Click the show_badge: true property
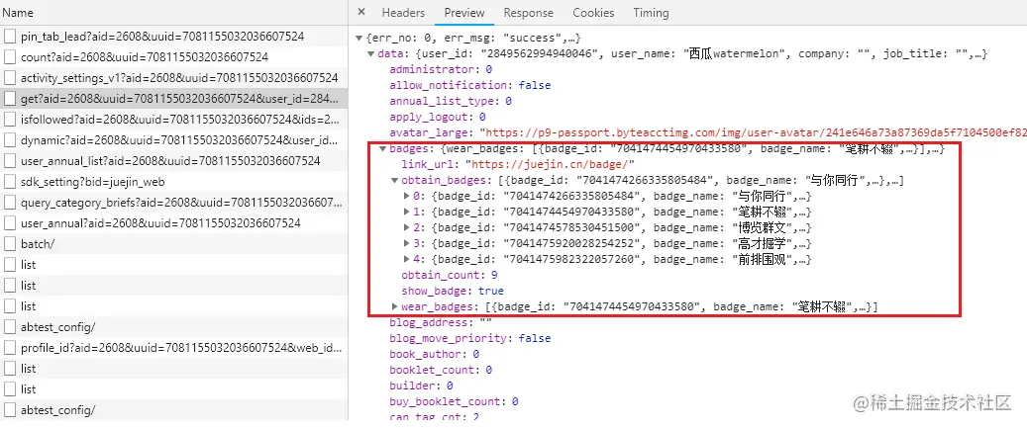 [453, 291]
